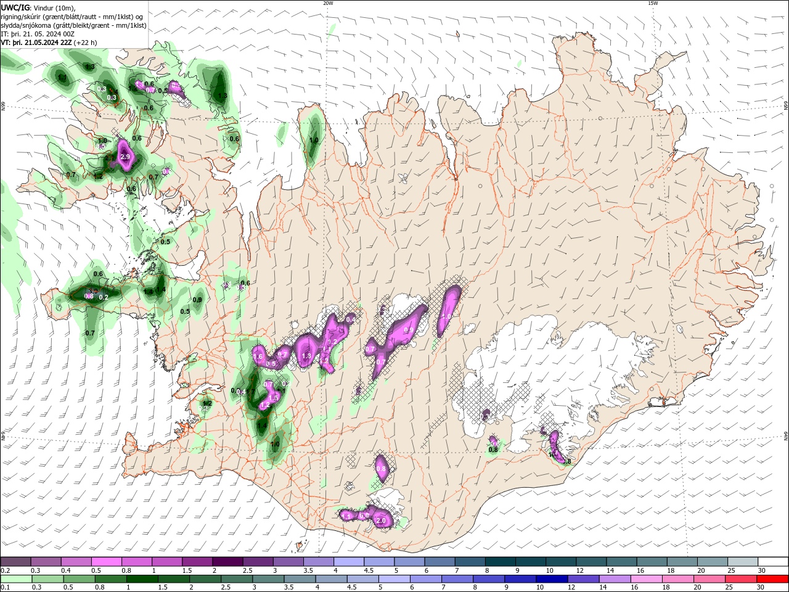
Task: Pick the top-row legend swatch between 0.2 and 0.3
Action: [15, 562]
